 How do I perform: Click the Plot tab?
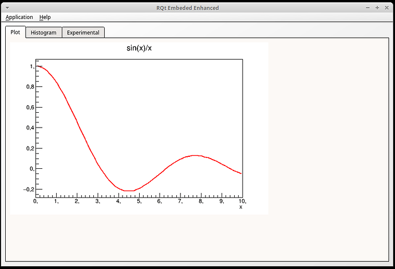15,32
